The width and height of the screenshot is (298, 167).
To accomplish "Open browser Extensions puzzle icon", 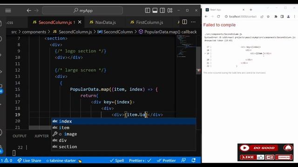I will [x=276, y=17].
